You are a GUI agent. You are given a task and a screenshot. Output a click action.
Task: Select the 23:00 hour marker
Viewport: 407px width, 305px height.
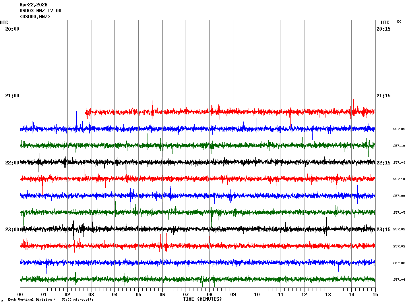click(12, 230)
